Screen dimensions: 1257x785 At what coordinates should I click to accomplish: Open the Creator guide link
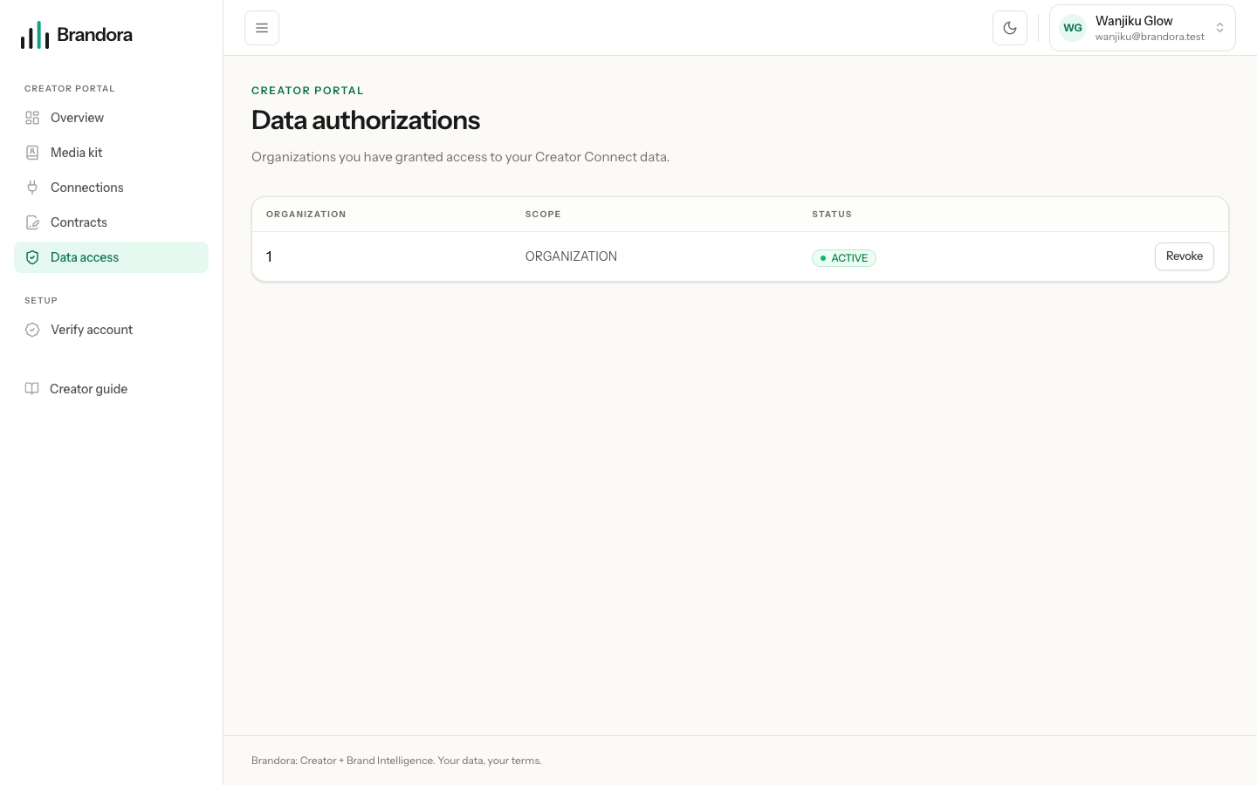pyautogui.click(x=111, y=389)
